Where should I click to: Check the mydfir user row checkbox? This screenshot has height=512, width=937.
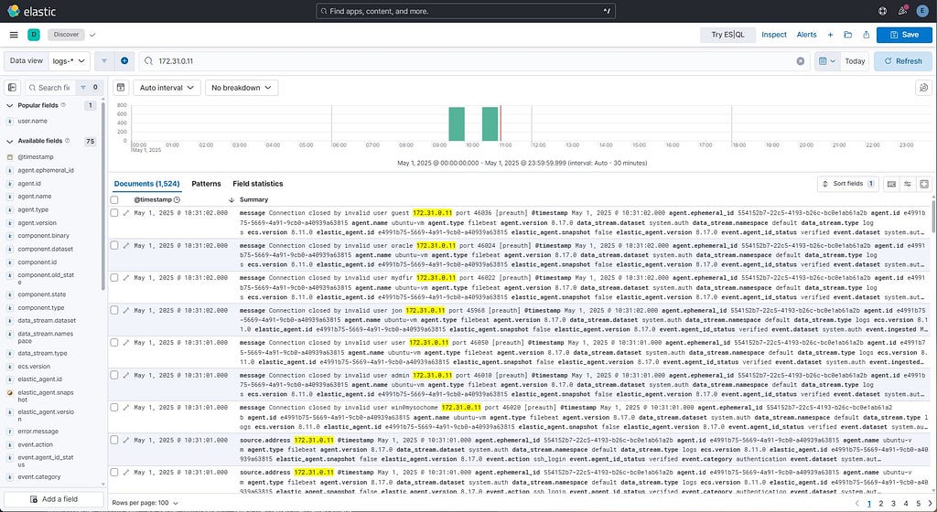[x=114, y=277]
